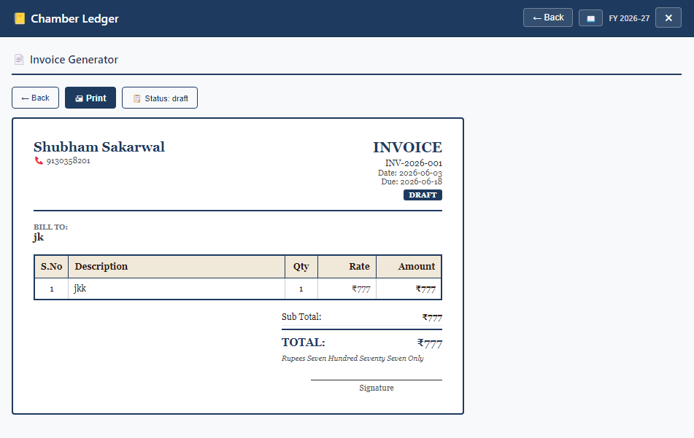Image resolution: width=694 pixels, height=438 pixels.
Task: Click the Sub Total: label
Action: [301, 317]
